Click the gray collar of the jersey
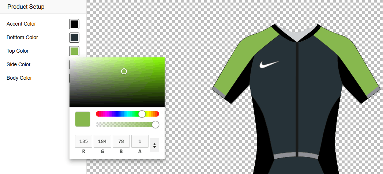383x174 pixels. (x=297, y=35)
